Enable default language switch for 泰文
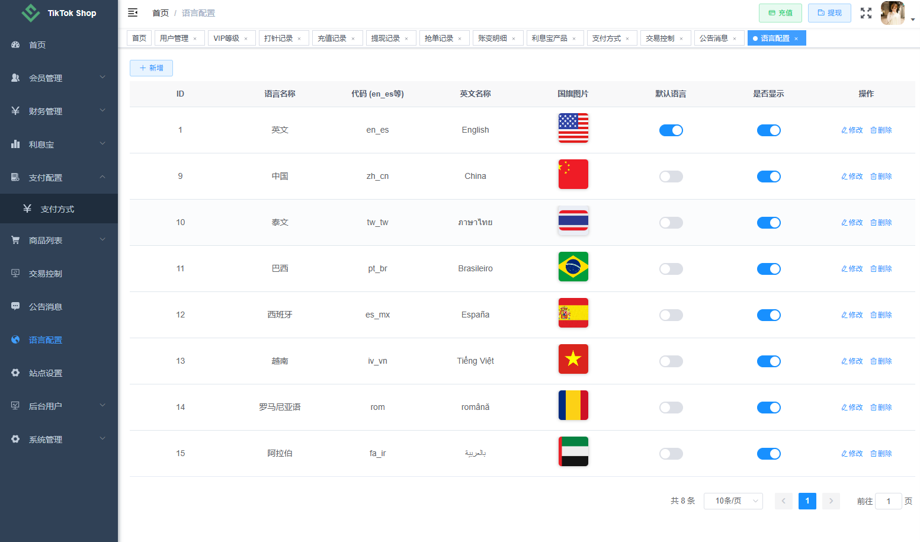 point(671,223)
